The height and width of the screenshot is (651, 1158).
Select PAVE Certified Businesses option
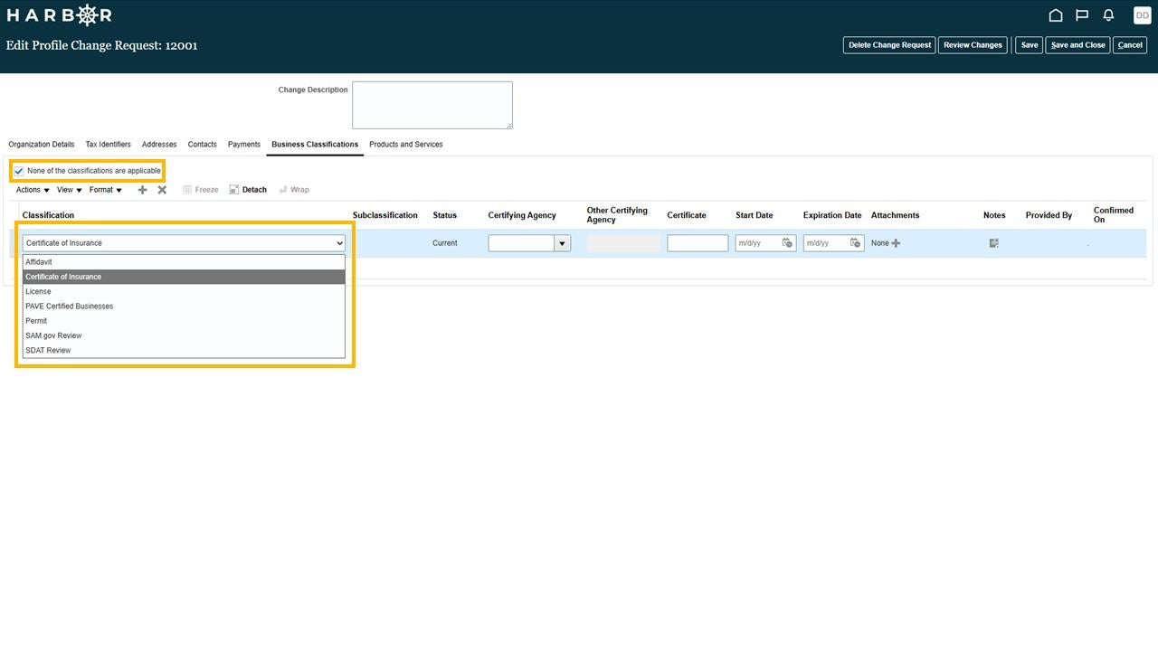tap(184, 306)
